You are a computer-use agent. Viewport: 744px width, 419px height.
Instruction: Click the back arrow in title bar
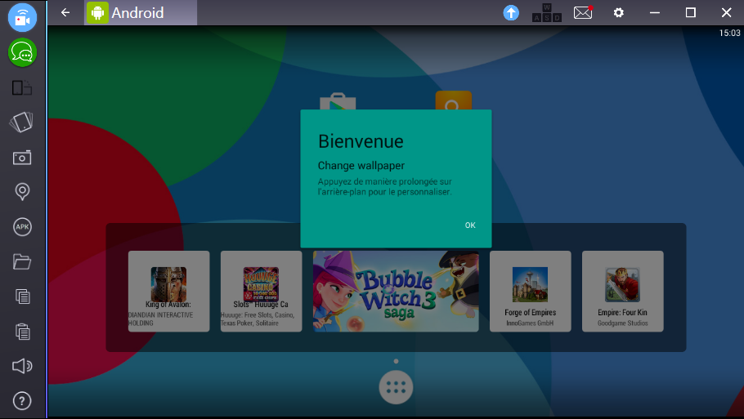65,12
